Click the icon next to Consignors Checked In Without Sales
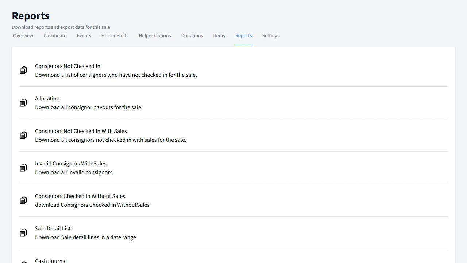 (x=23, y=200)
